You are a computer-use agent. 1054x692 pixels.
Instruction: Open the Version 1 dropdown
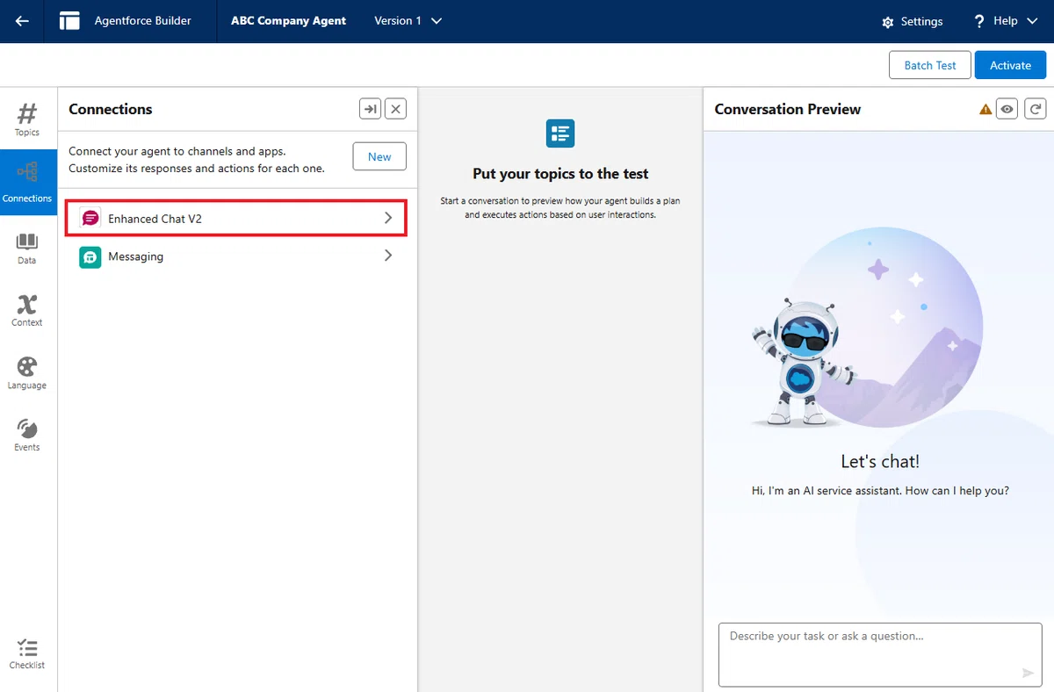tap(408, 21)
